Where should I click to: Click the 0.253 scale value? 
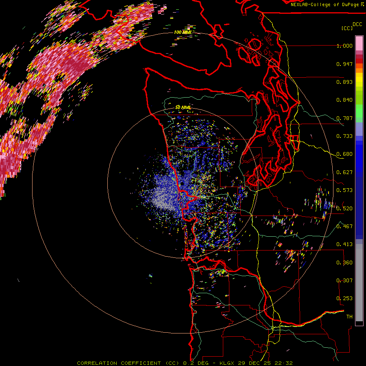coord(344,298)
